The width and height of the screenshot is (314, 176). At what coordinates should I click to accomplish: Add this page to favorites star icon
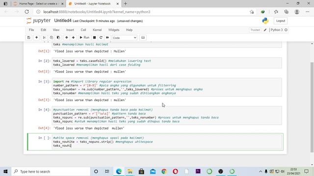click(x=252, y=12)
